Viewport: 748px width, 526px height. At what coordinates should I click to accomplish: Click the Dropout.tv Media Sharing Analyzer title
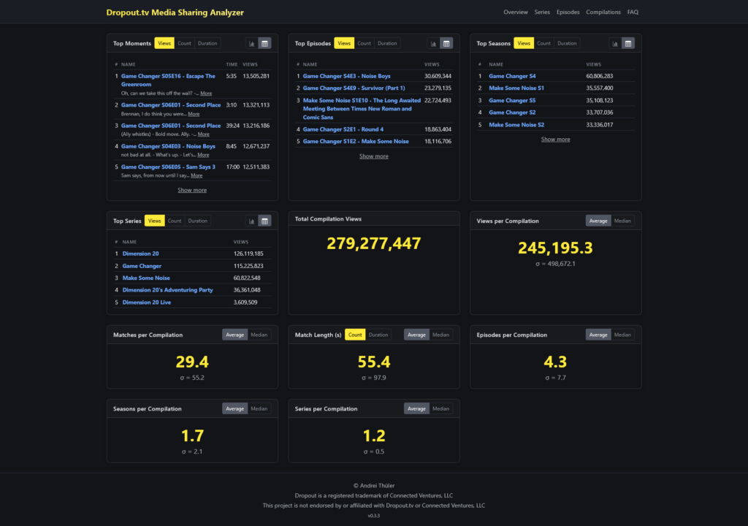click(175, 12)
